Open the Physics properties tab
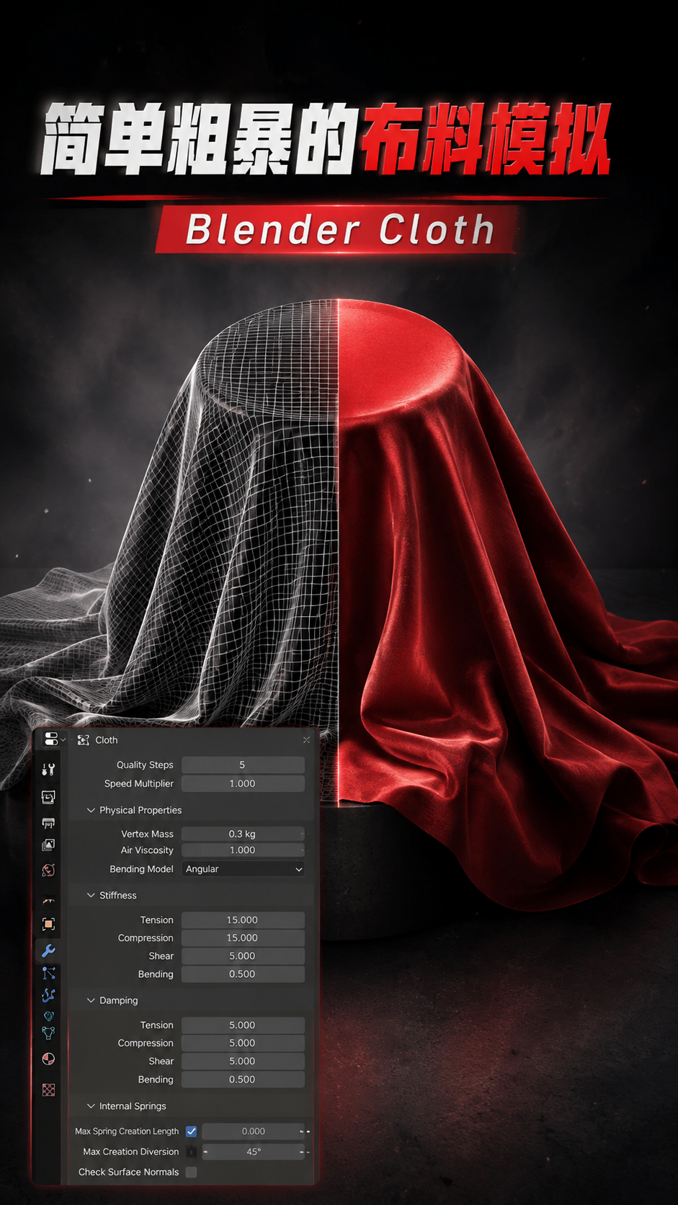Viewport: 678px width, 1205px height. pyautogui.click(x=48, y=995)
